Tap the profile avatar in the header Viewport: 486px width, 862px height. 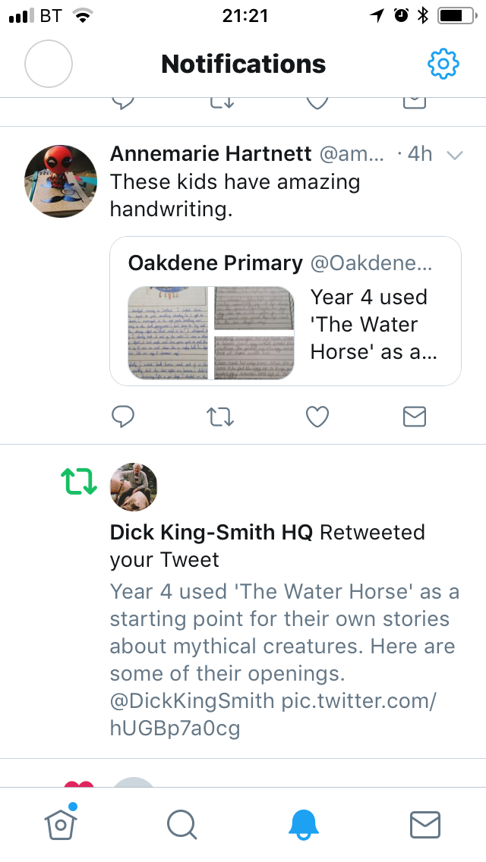49,64
